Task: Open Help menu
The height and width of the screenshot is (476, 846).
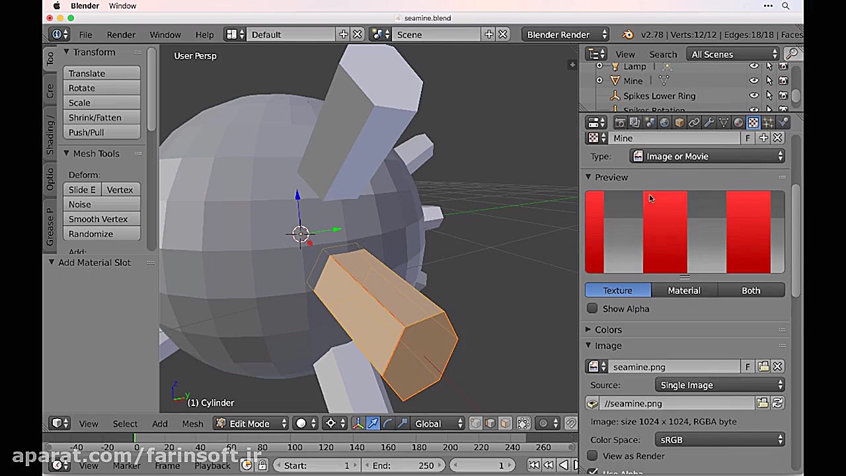Action: tap(204, 34)
